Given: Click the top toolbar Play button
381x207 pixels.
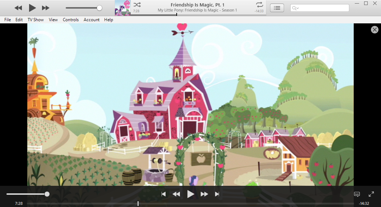Looking at the screenshot, I should point(32,8).
